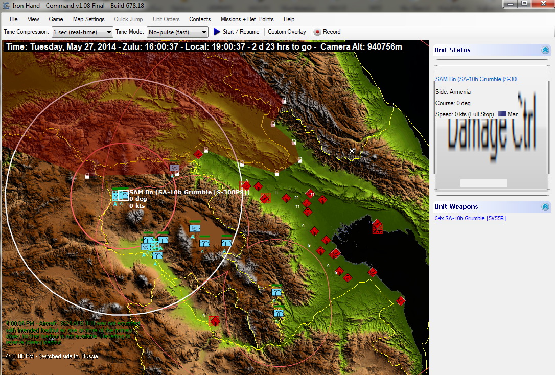The height and width of the screenshot is (375, 555).
Task: Open the Time Compression dropdown
Action: click(82, 32)
